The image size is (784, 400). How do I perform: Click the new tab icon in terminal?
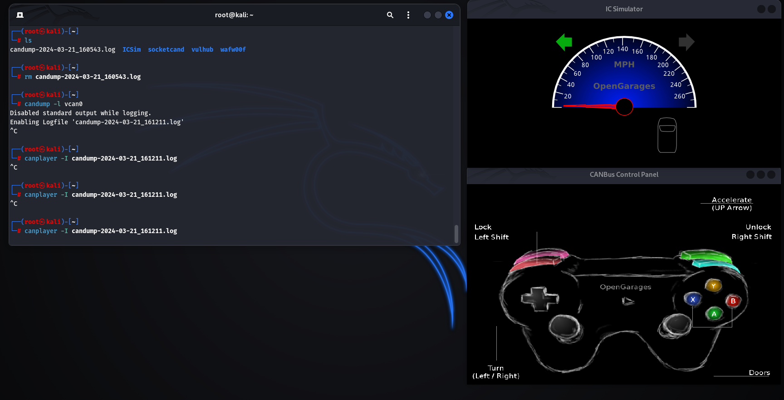pyautogui.click(x=20, y=15)
